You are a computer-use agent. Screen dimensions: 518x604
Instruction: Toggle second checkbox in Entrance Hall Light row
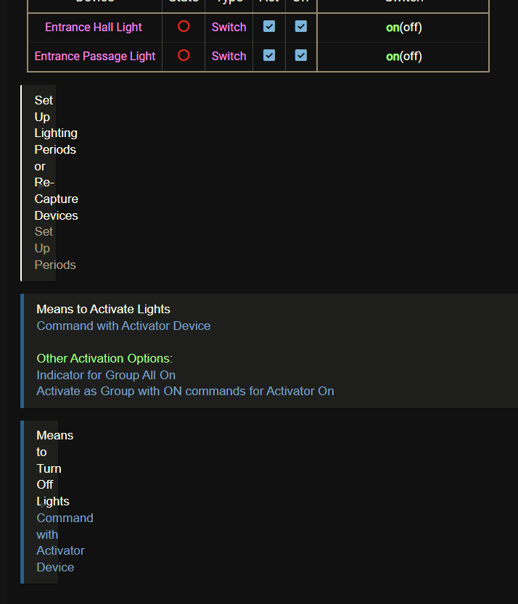[x=301, y=27]
